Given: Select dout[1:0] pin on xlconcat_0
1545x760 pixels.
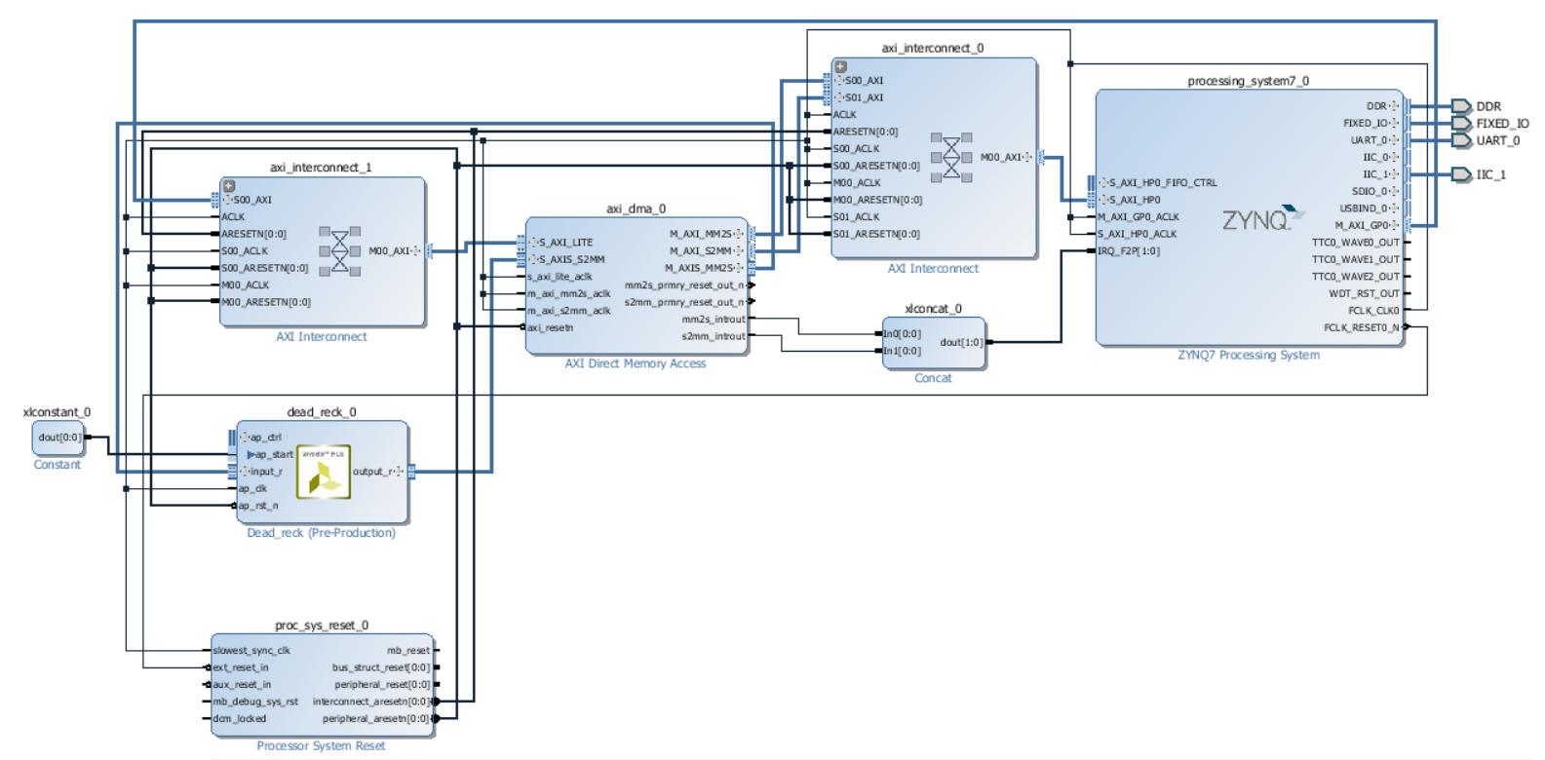Looking at the screenshot, I should [x=961, y=342].
